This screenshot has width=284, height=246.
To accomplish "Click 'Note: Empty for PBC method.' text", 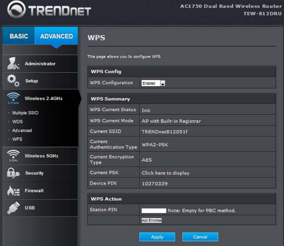I will tap(201, 210).
